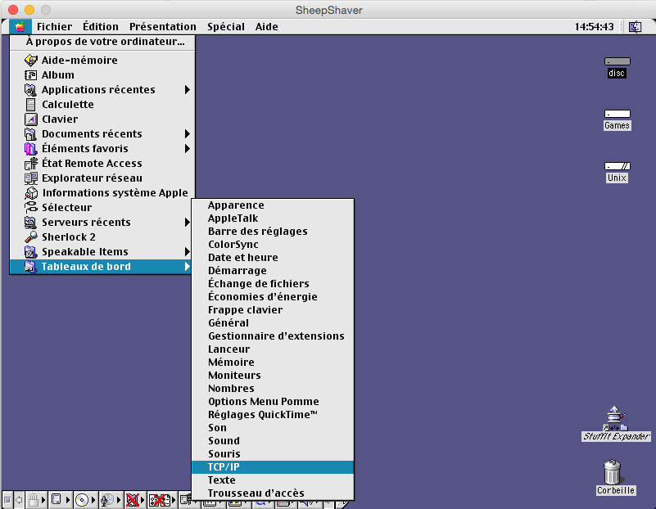The image size is (656, 509).
Task: Open the Spécial menu
Action: tap(226, 27)
